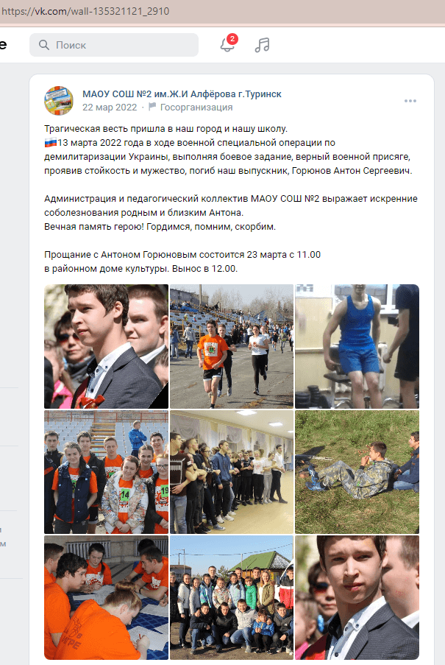Open photo of runner in orange shirt
Image resolution: width=445 pixels, height=665 pixels.
[x=232, y=346]
